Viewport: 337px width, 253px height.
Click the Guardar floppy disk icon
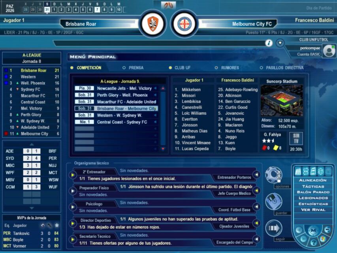(273, 202)
